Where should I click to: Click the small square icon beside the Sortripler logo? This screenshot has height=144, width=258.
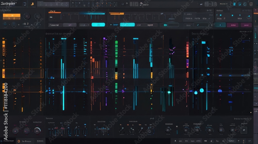25,4
